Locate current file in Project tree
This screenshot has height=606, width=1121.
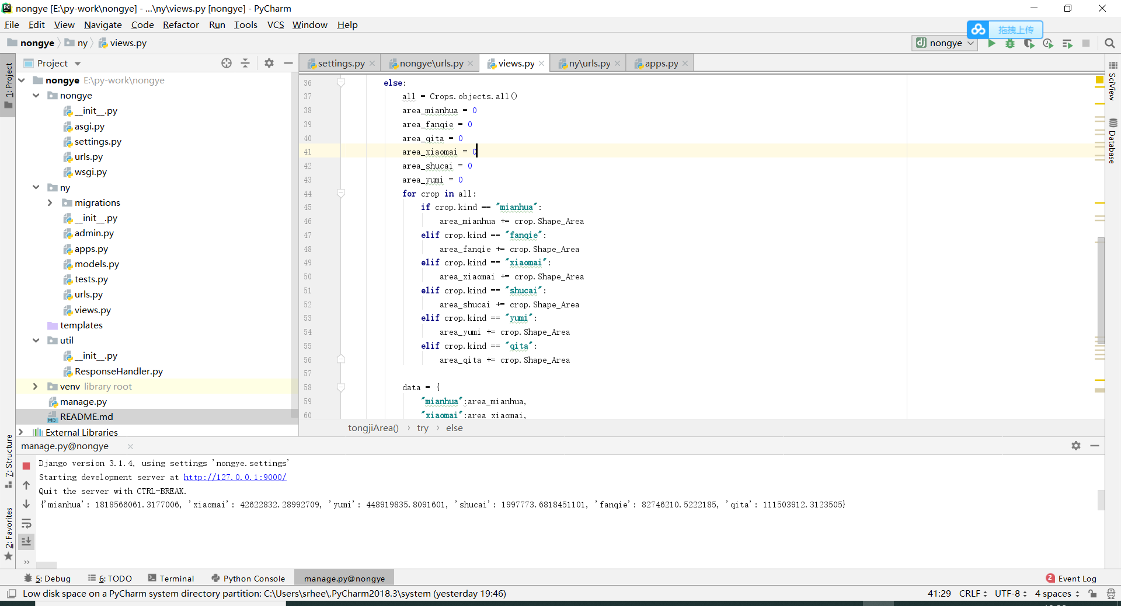[x=227, y=63]
